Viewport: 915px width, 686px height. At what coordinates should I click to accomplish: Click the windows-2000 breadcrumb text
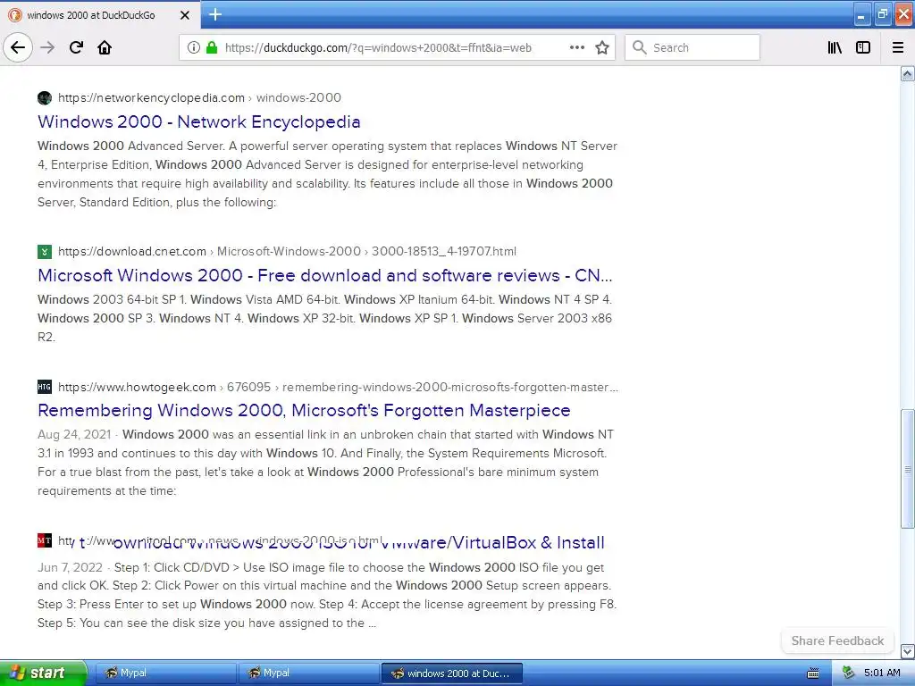(298, 97)
